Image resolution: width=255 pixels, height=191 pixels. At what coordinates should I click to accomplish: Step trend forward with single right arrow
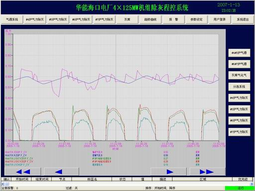pos(169,172)
